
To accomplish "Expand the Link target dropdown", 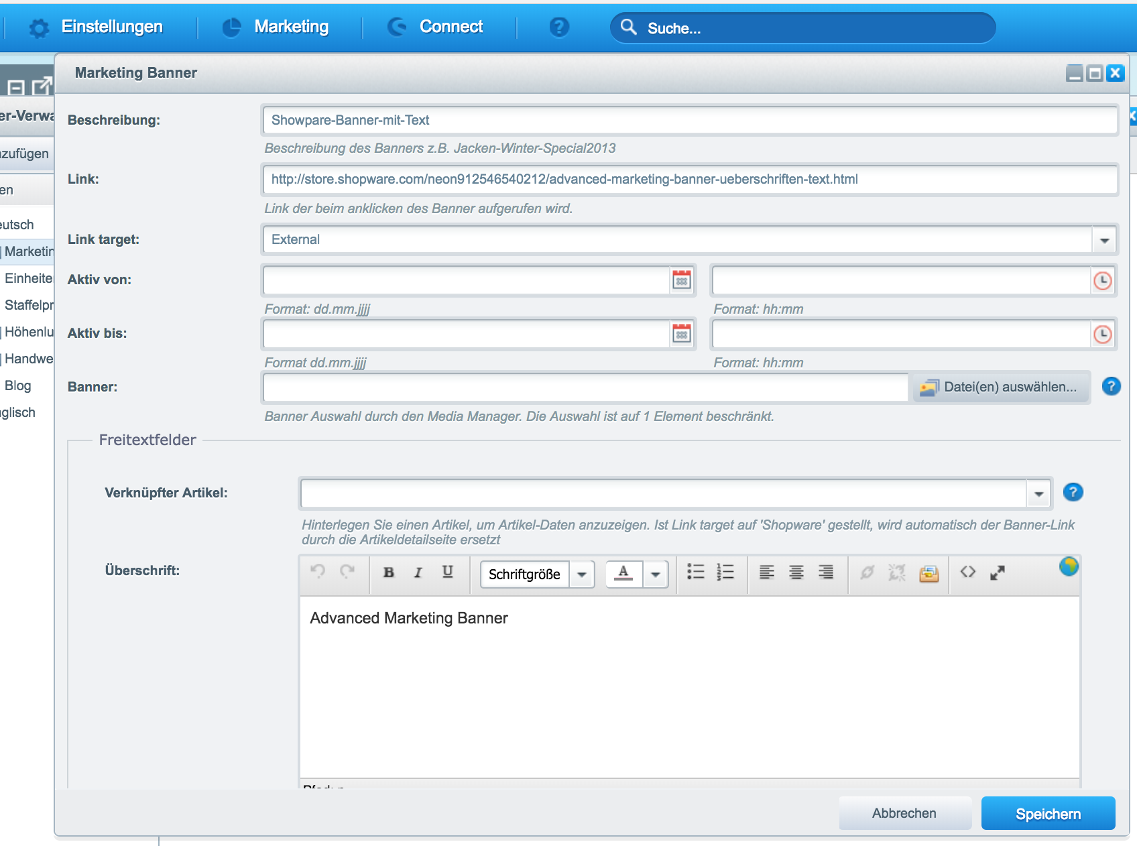I will pyautogui.click(x=1104, y=240).
